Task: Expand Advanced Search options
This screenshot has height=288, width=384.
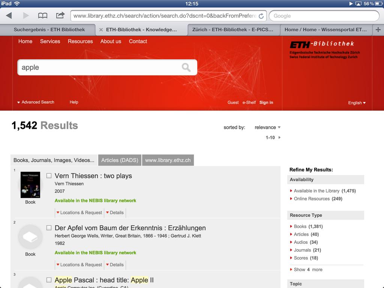Action: coord(36,102)
